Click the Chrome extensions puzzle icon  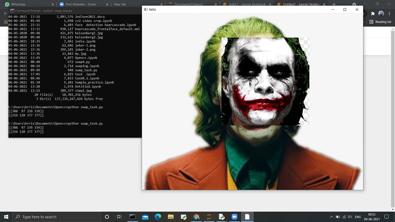pyautogui.click(x=373, y=13)
